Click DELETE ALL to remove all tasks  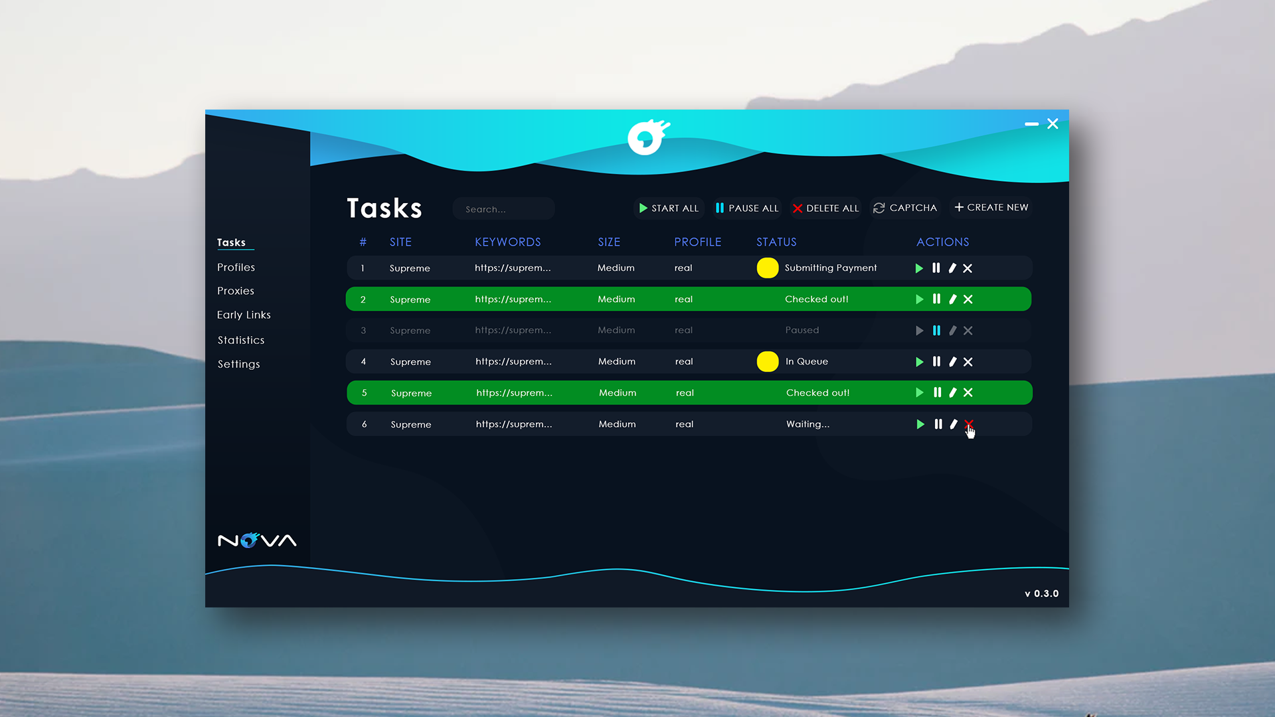[825, 208]
